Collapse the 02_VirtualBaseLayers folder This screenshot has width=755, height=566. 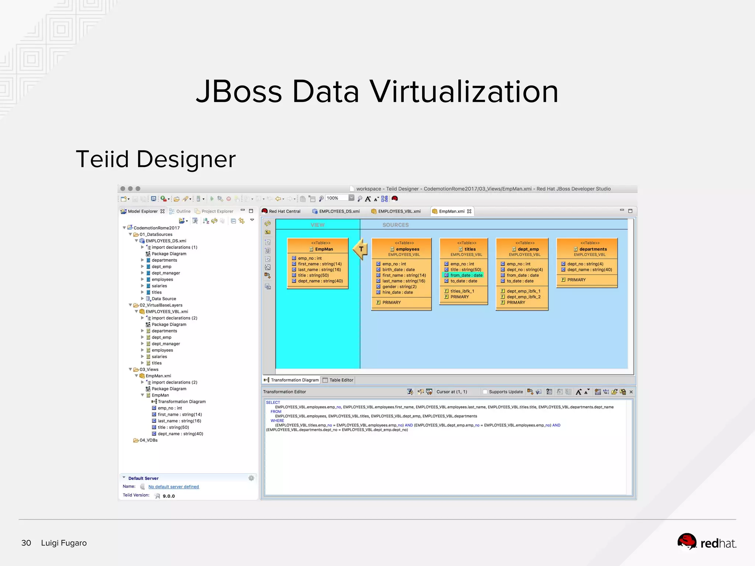click(130, 305)
